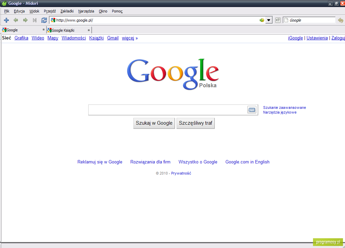This screenshot has height=248, width=345.
Task: Switch to the Google tab
Action: click(x=23, y=30)
